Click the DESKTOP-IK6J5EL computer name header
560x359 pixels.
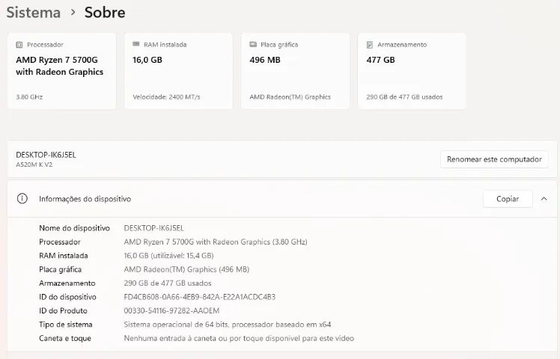click(x=46, y=155)
